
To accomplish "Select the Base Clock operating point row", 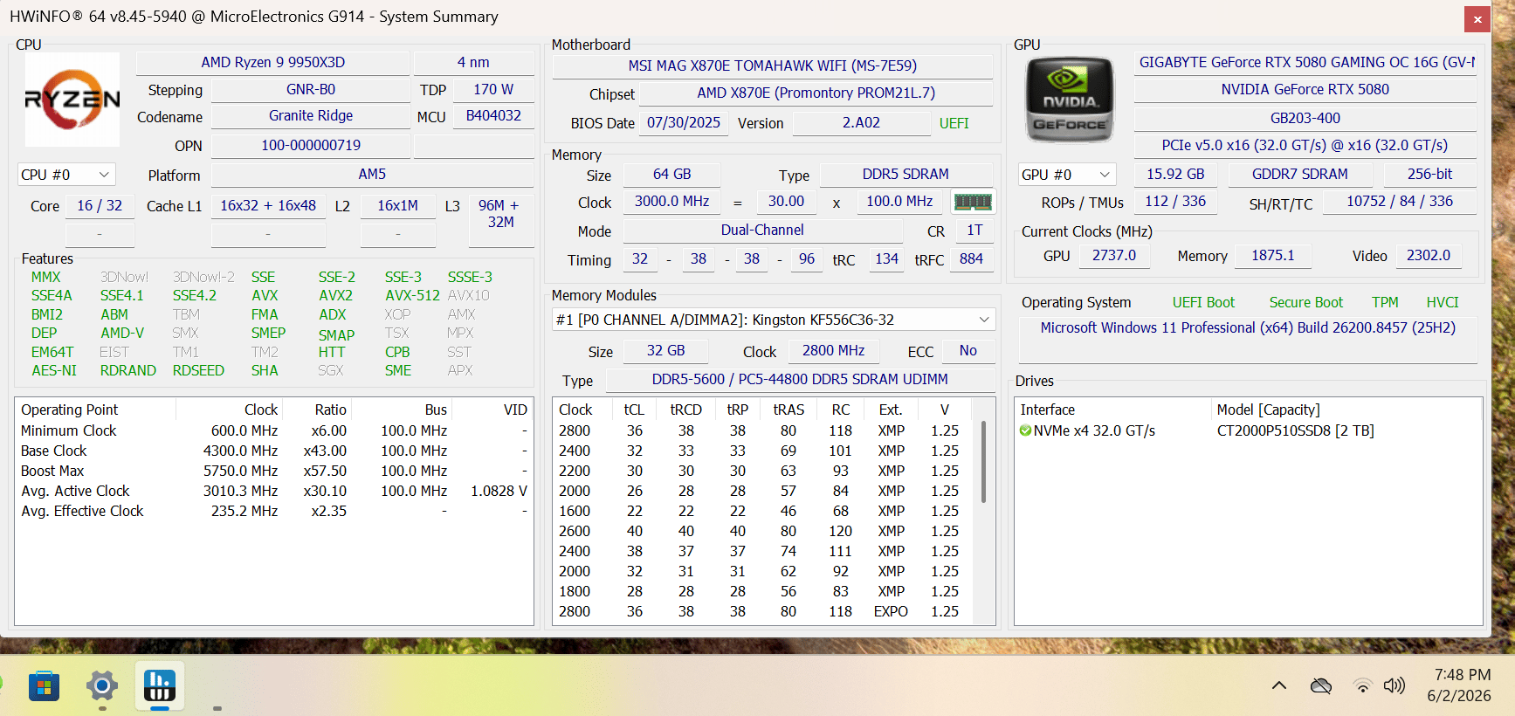I will pos(274,451).
